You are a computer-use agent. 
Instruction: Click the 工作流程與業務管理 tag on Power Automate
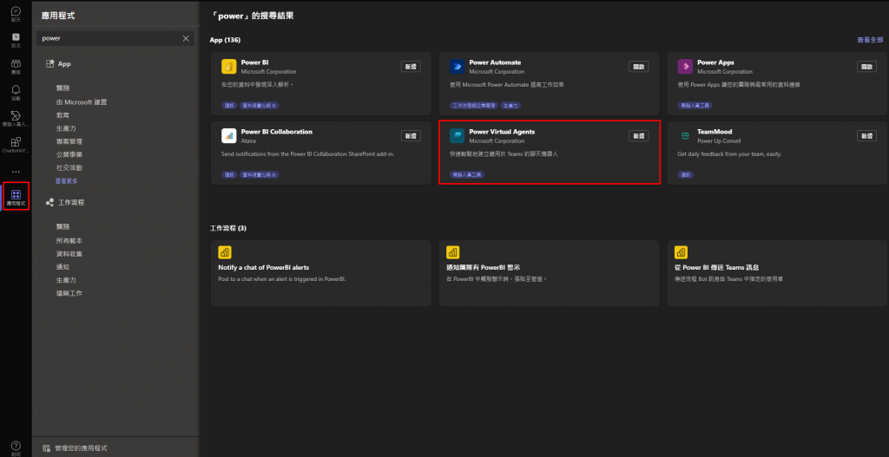(475, 105)
